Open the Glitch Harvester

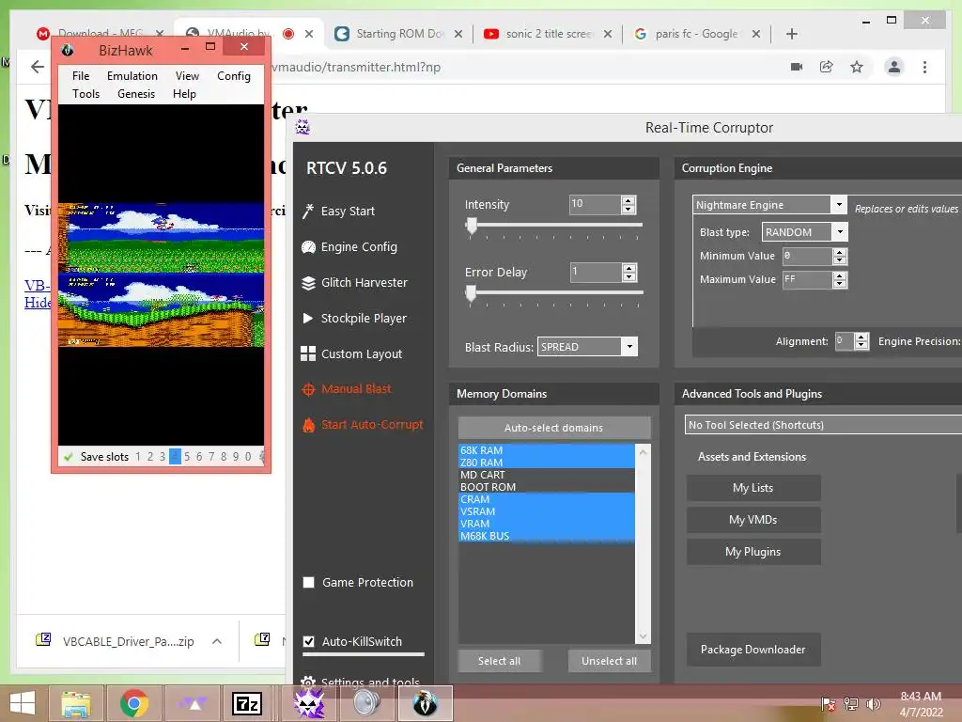coord(354,282)
